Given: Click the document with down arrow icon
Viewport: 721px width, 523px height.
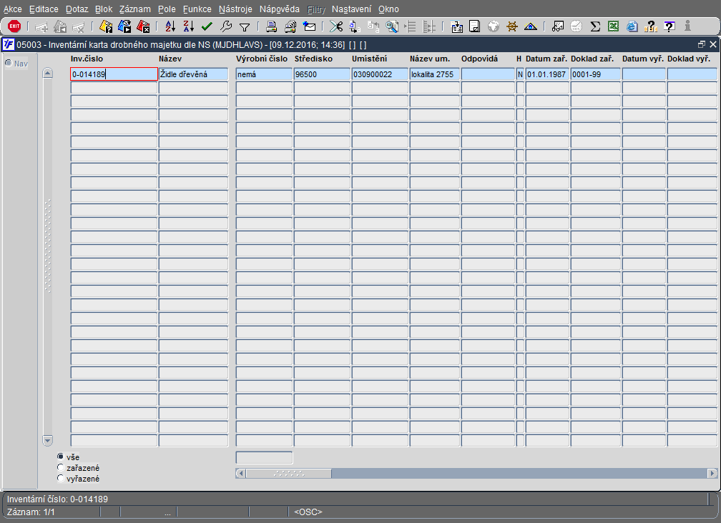Looking at the screenshot, I should click(x=456, y=26).
